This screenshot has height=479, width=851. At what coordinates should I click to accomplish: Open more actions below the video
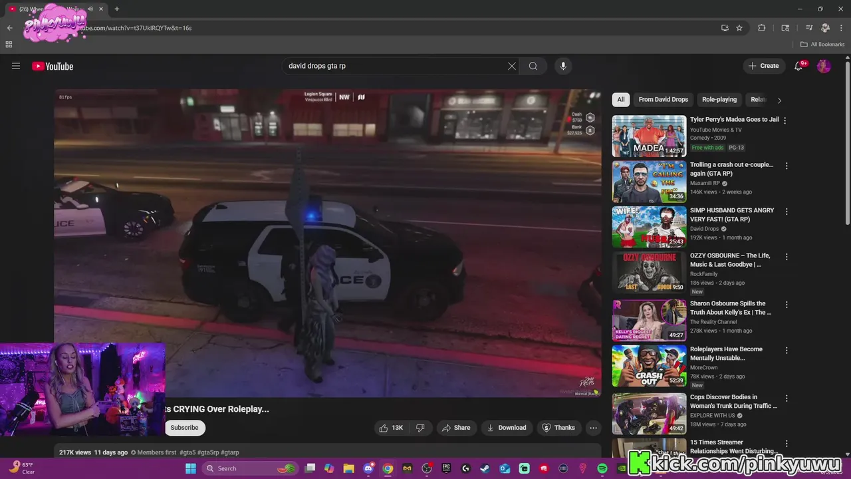pos(593,428)
